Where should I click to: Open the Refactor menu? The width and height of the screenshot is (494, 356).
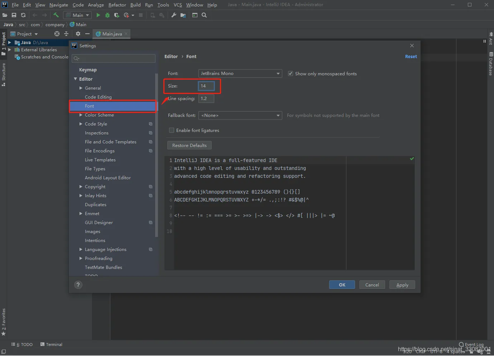(117, 5)
